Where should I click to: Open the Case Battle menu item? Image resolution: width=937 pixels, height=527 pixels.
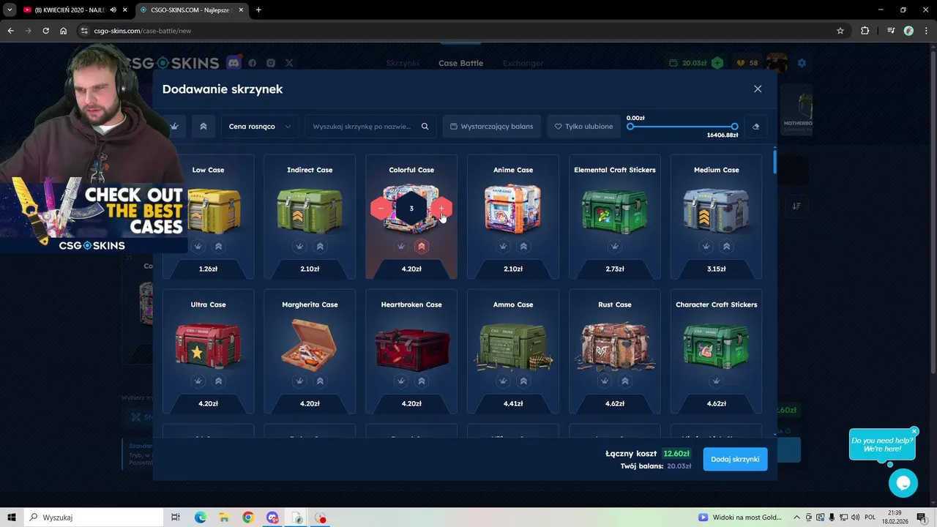point(460,63)
